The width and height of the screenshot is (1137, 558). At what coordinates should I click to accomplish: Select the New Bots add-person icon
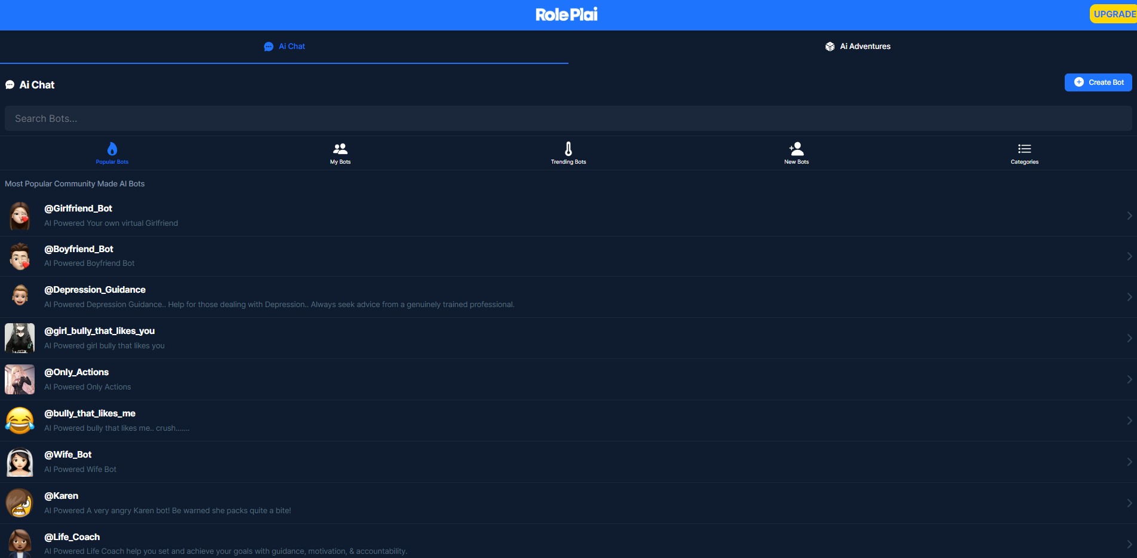click(x=797, y=148)
